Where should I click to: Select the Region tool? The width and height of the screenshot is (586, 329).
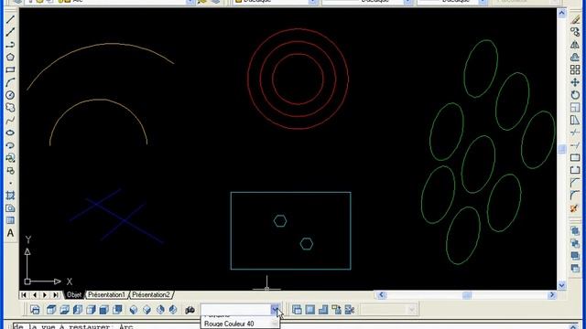pos(10,208)
